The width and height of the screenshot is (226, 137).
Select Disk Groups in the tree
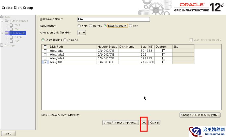[x=18, y=33]
